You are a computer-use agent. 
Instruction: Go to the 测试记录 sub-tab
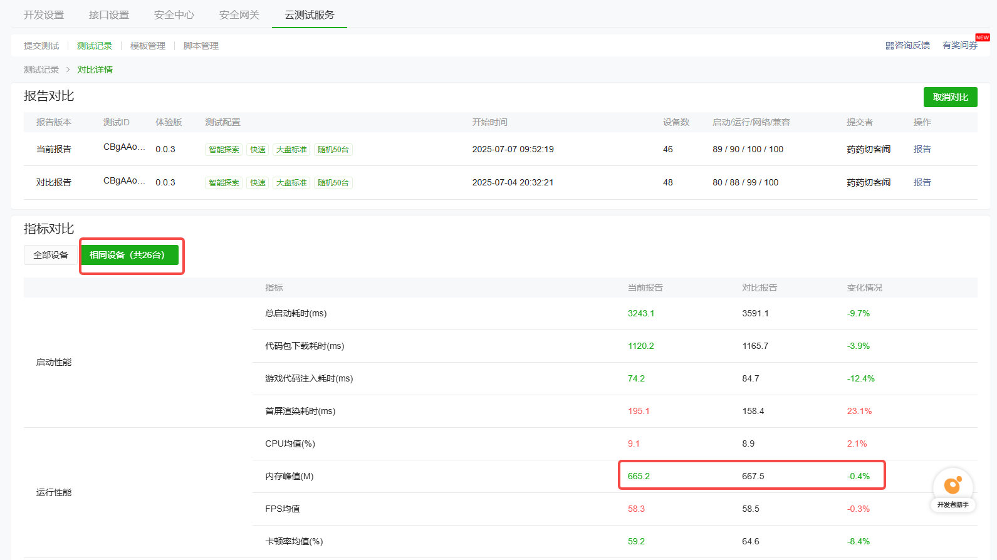(95, 46)
